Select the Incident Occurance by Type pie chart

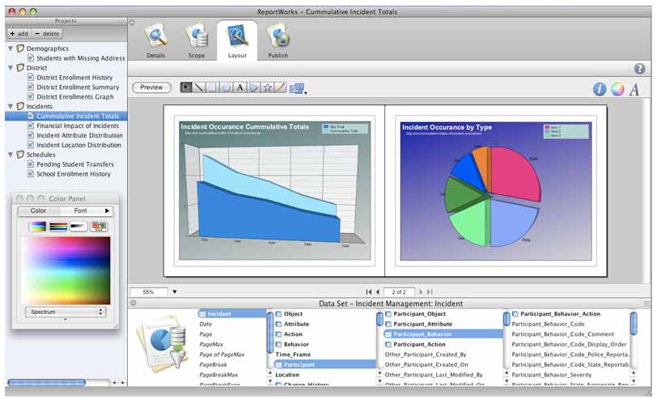496,191
